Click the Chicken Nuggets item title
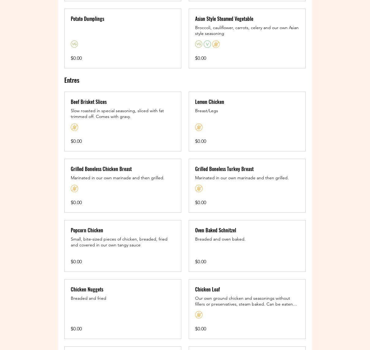Screen dimensions: 370x350 (x=87, y=289)
